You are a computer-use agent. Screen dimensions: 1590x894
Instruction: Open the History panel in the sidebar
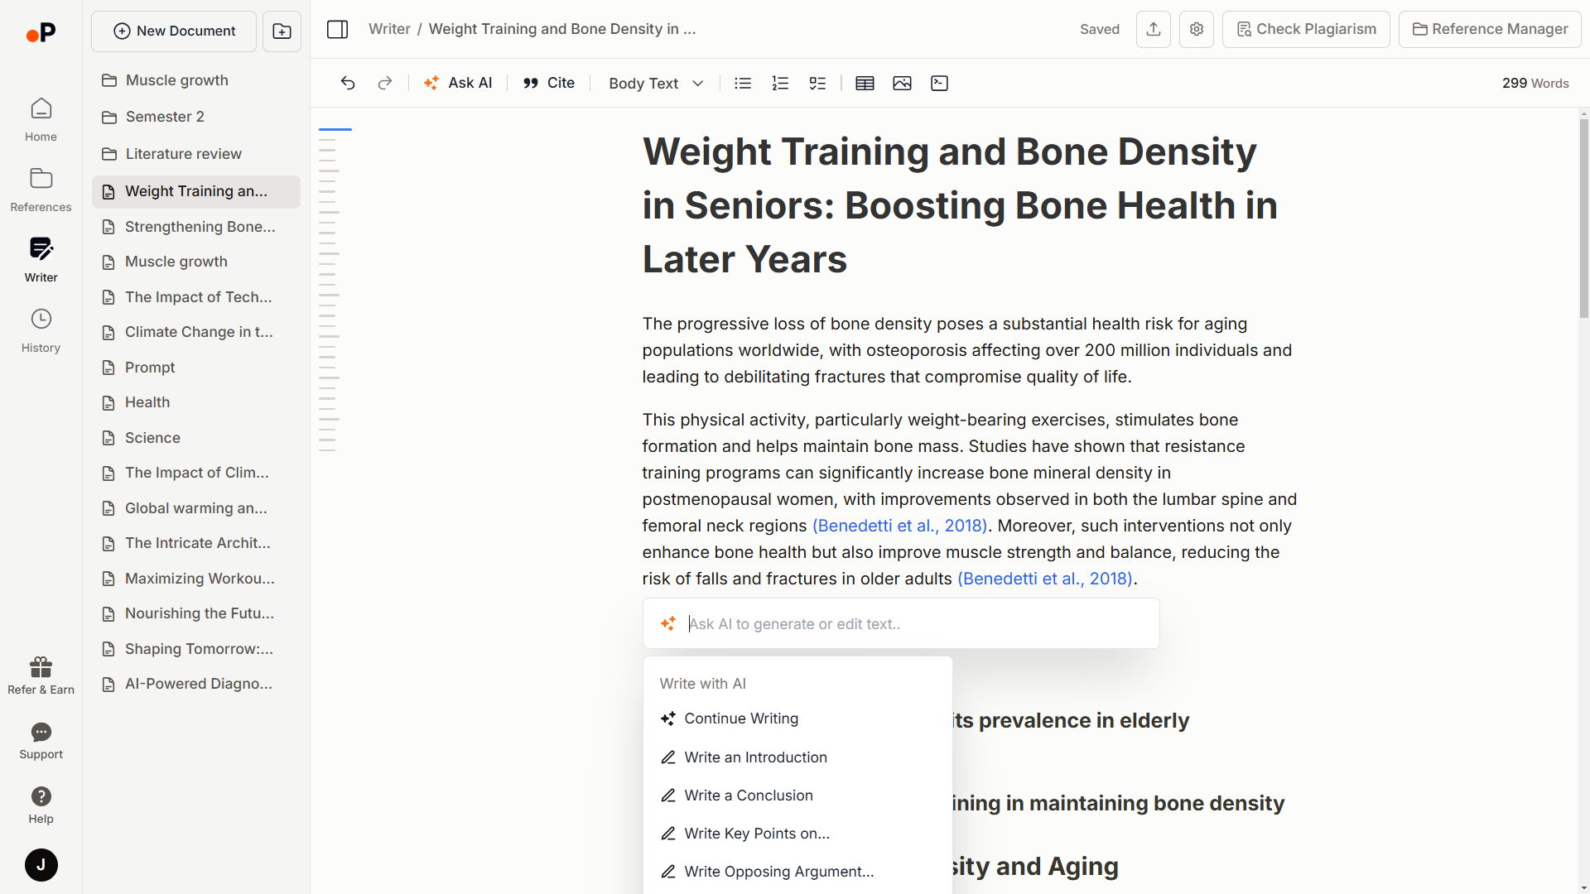(40, 329)
